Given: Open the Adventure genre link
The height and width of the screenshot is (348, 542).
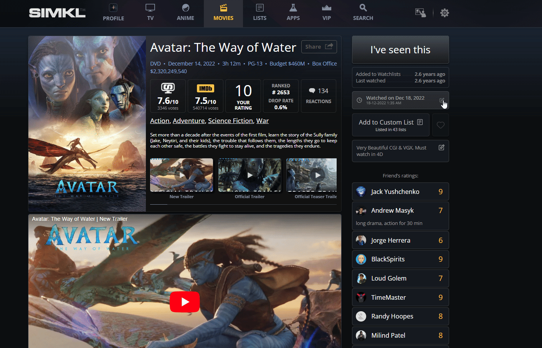Looking at the screenshot, I should click(188, 121).
